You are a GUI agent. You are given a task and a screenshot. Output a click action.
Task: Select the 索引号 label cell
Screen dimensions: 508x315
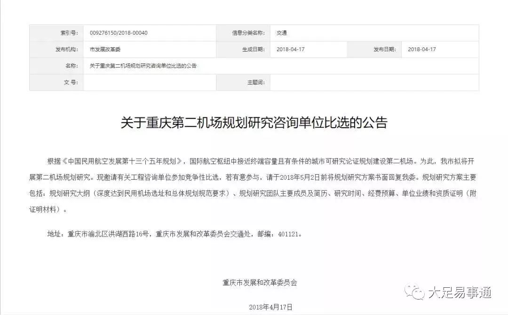[56, 33]
